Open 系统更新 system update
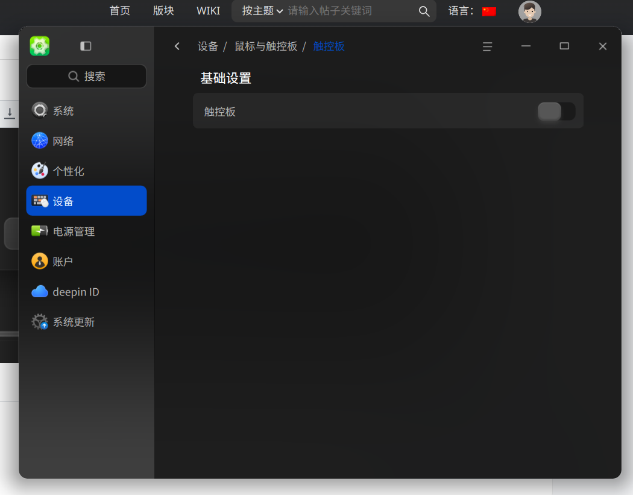This screenshot has height=495, width=633. click(x=86, y=322)
